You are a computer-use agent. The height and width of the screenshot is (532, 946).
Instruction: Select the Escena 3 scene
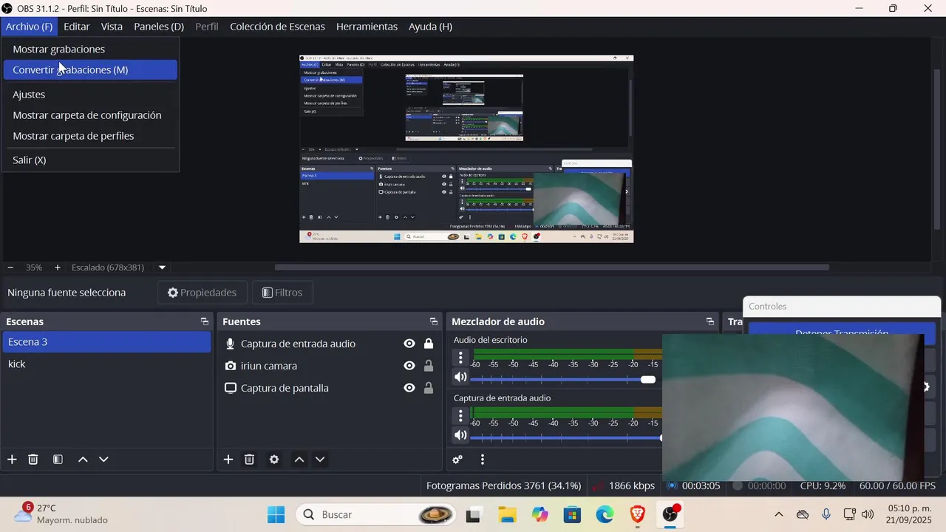pyautogui.click(x=107, y=342)
